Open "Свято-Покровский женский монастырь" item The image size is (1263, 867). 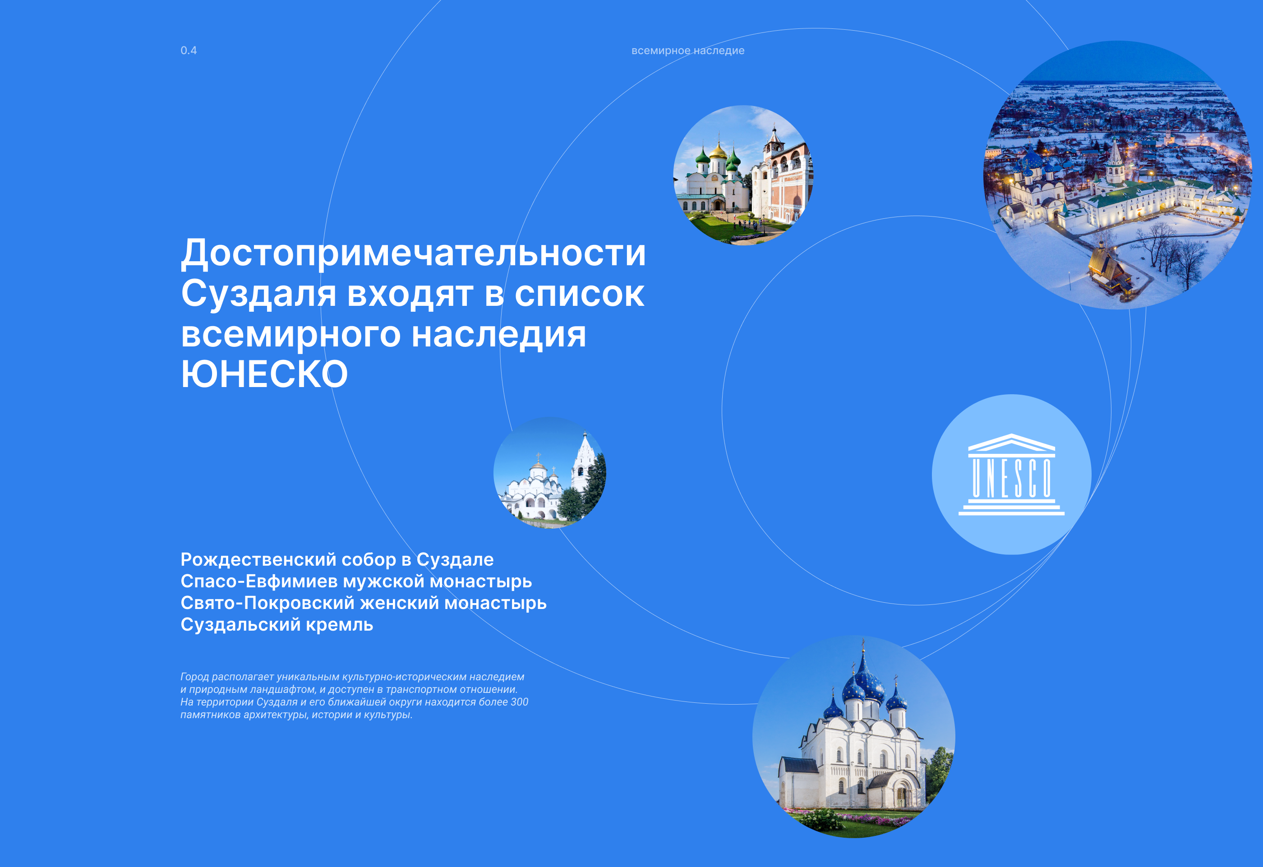click(363, 603)
